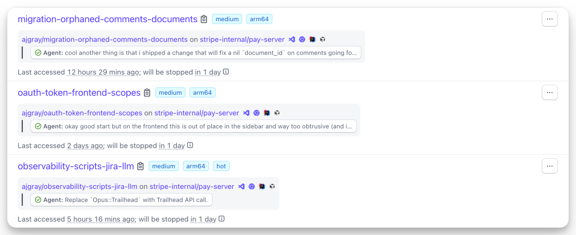Click Chrome browser icon for observability-scripts-jira-llm

click(252, 186)
